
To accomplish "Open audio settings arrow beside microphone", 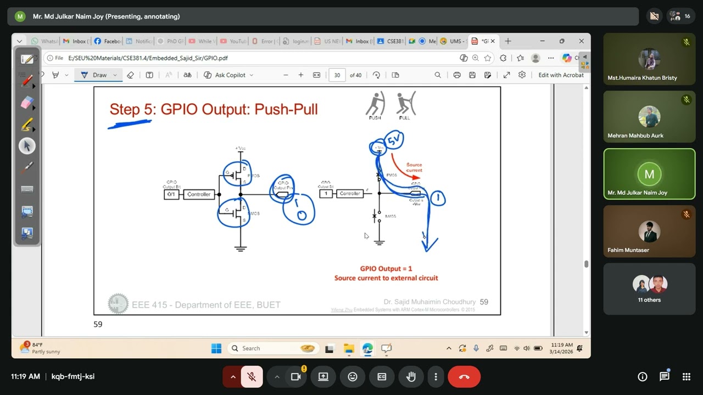I will tap(233, 377).
